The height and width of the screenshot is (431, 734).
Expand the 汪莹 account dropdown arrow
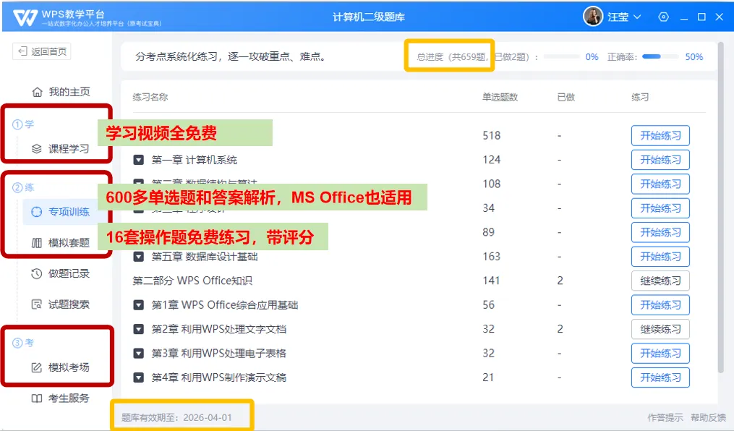[x=637, y=17]
